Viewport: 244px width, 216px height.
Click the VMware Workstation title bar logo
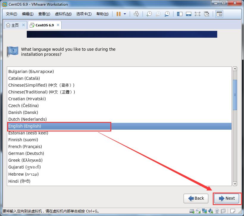(x=5, y=4)
